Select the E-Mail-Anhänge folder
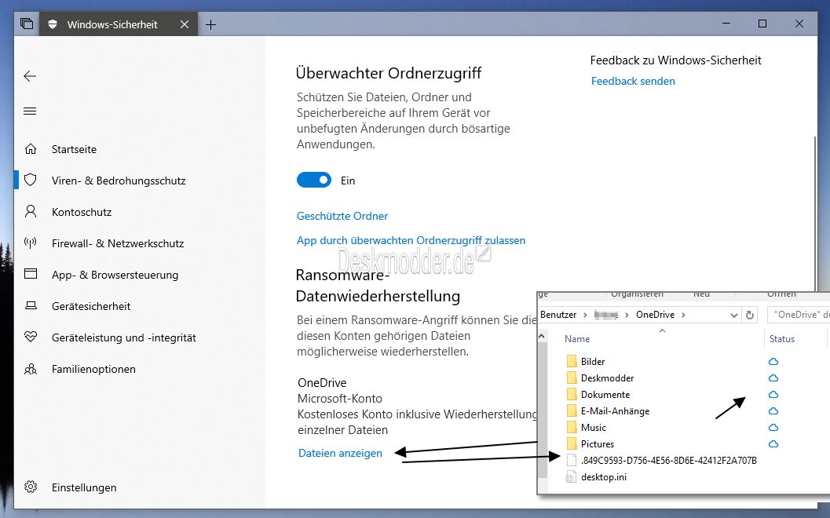The height and width of the screenshot is (518, 830). pos(615,410)
